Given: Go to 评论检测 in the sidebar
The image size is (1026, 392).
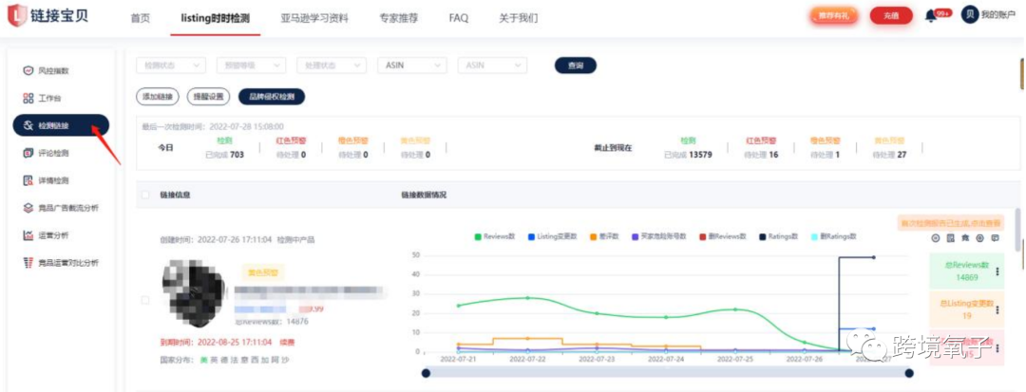Looking at the screenshot, I should (x=46, y=153).
